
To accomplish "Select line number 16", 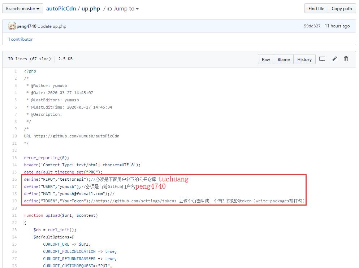I will pyautogui.click(x=14, y=179).
